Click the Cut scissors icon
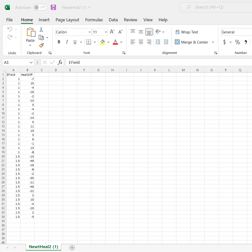Screen dimensions: 252x252 (41, 30)
